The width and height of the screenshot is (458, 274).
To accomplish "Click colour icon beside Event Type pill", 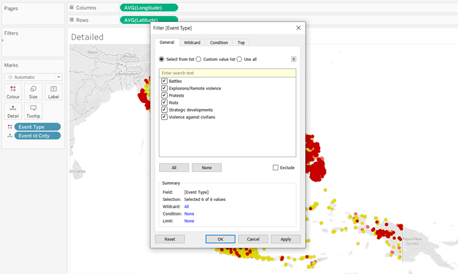I will click(x=9, y=127).
